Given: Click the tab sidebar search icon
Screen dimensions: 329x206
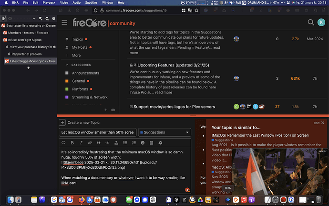Looking at the screenshot, I should click(x=47, y=19).
